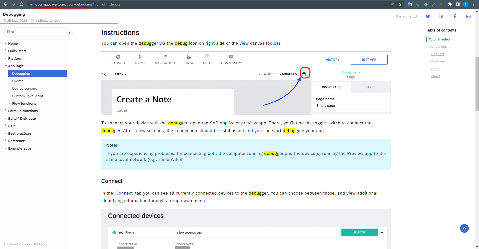This screenshot has width=479, height=249.
Task: Open Device sensors page
Action: (24, 88)
